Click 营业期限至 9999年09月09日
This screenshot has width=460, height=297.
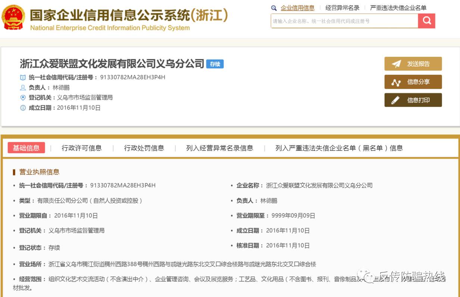pyautogui.click(x=293, y=216)
